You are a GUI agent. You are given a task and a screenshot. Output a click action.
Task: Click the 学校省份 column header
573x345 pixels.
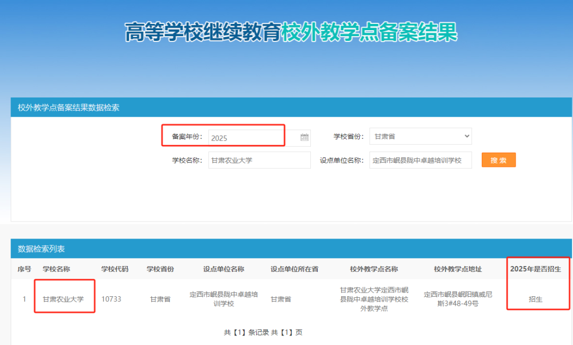(x=160, y=269)
